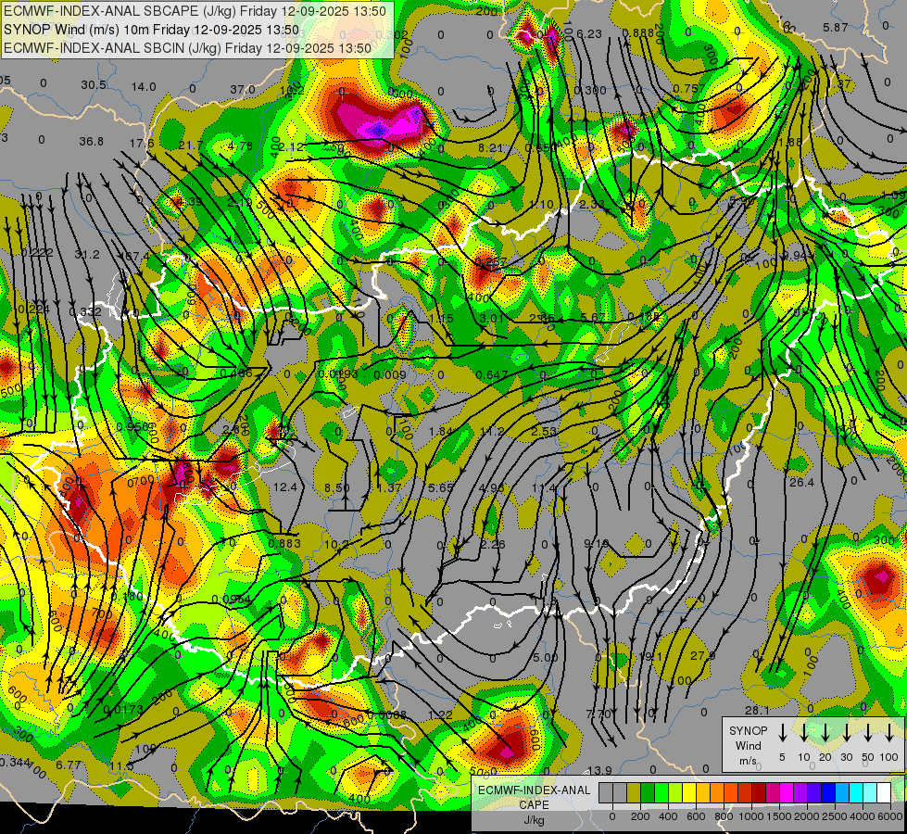Click the 30.5 value on map
The image size is (907, 834).
tap(94, 84)
